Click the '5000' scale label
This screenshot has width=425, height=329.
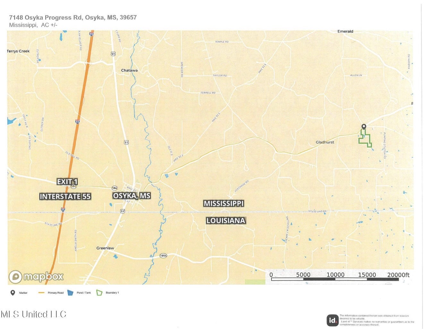tap(303, 275)
